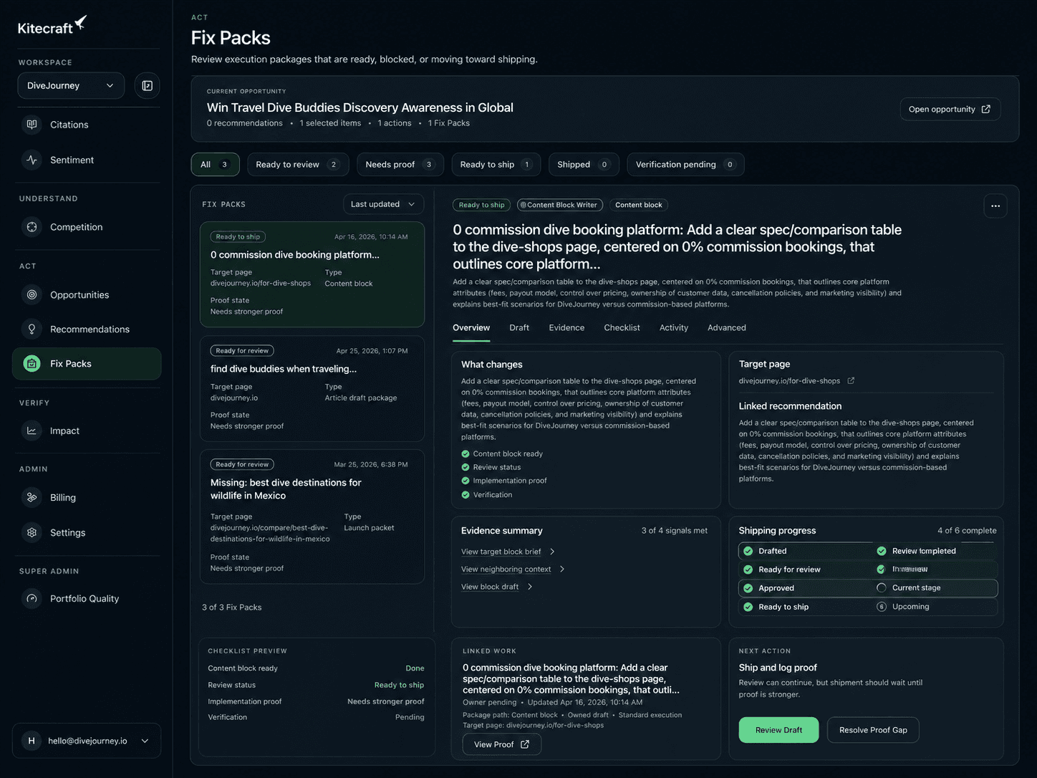Click the user avatar H icon
Image resolution: width=1037 pixels, height=778 pixels.
coord(32,741)
